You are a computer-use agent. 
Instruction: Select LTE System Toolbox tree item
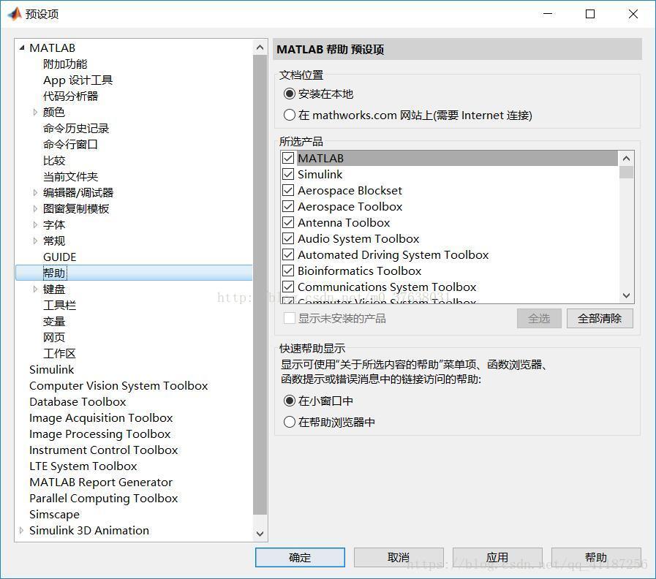click(x=83, y=466)
